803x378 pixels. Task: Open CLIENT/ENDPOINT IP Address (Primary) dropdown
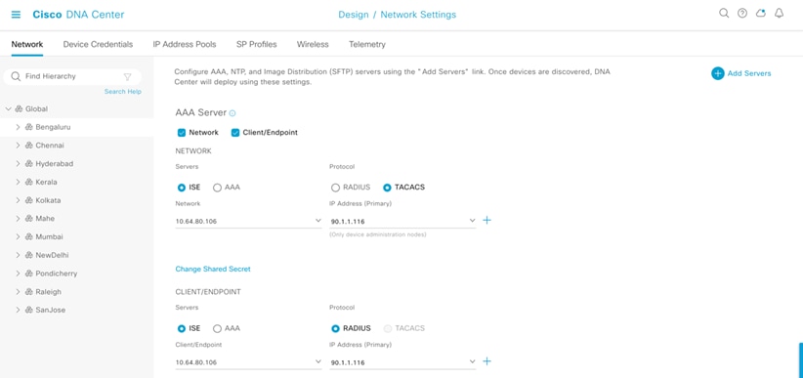click(402, 362)
